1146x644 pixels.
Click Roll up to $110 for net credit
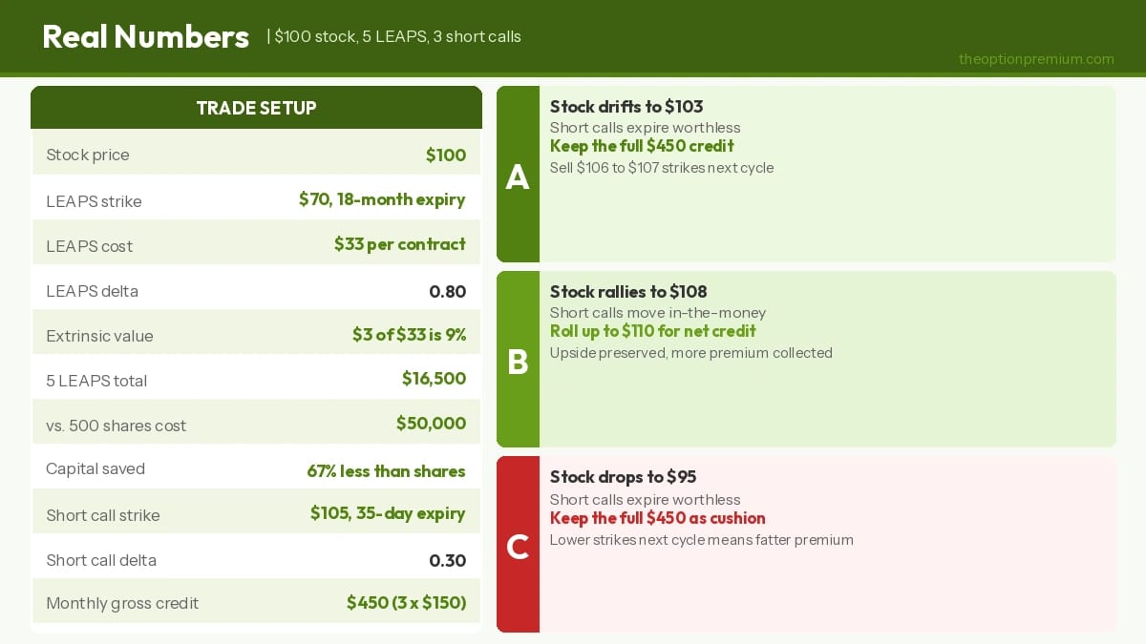[x=653, y=331]
